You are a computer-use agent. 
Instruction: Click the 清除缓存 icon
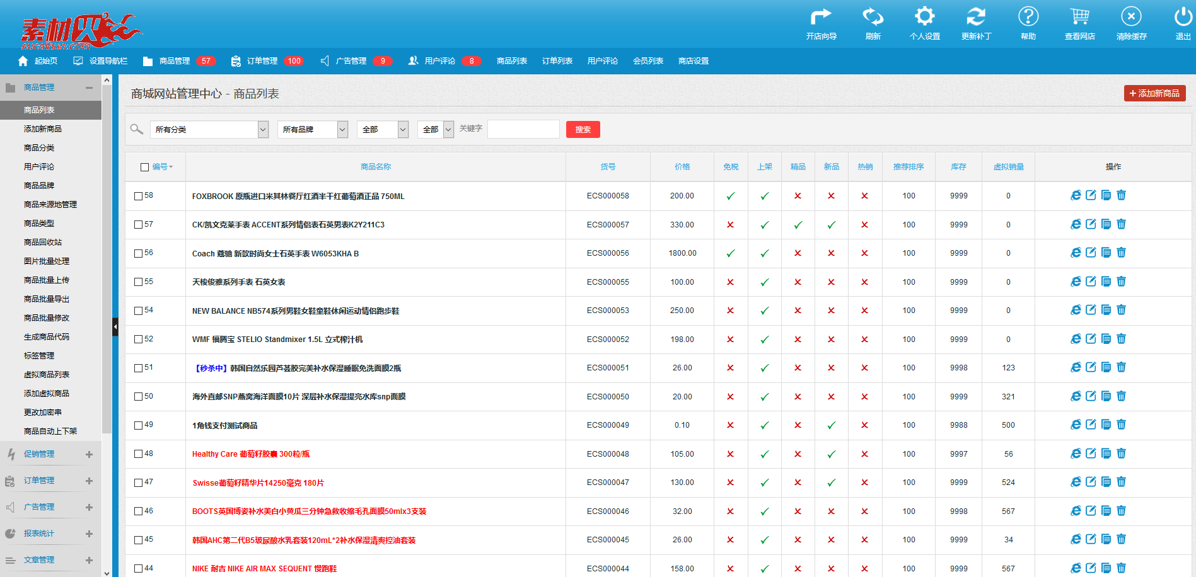click(x=1131, y=16)
